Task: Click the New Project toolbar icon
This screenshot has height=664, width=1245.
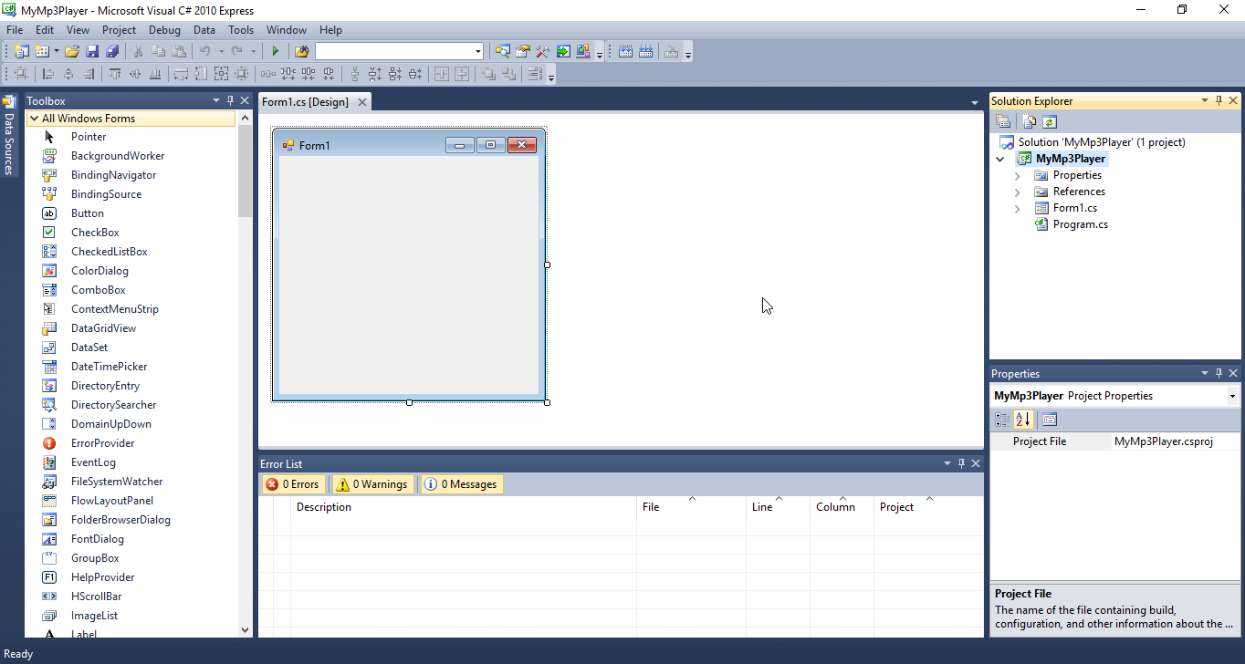Action: 20,51
